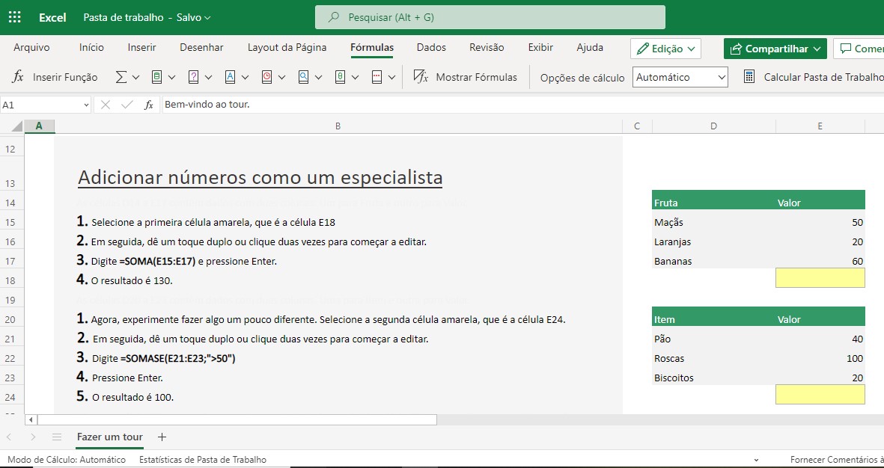The height and width of the screenshot is (468, 884).
Task: Open the Inserir ribbon tab
Action: [x=141, y=47]
